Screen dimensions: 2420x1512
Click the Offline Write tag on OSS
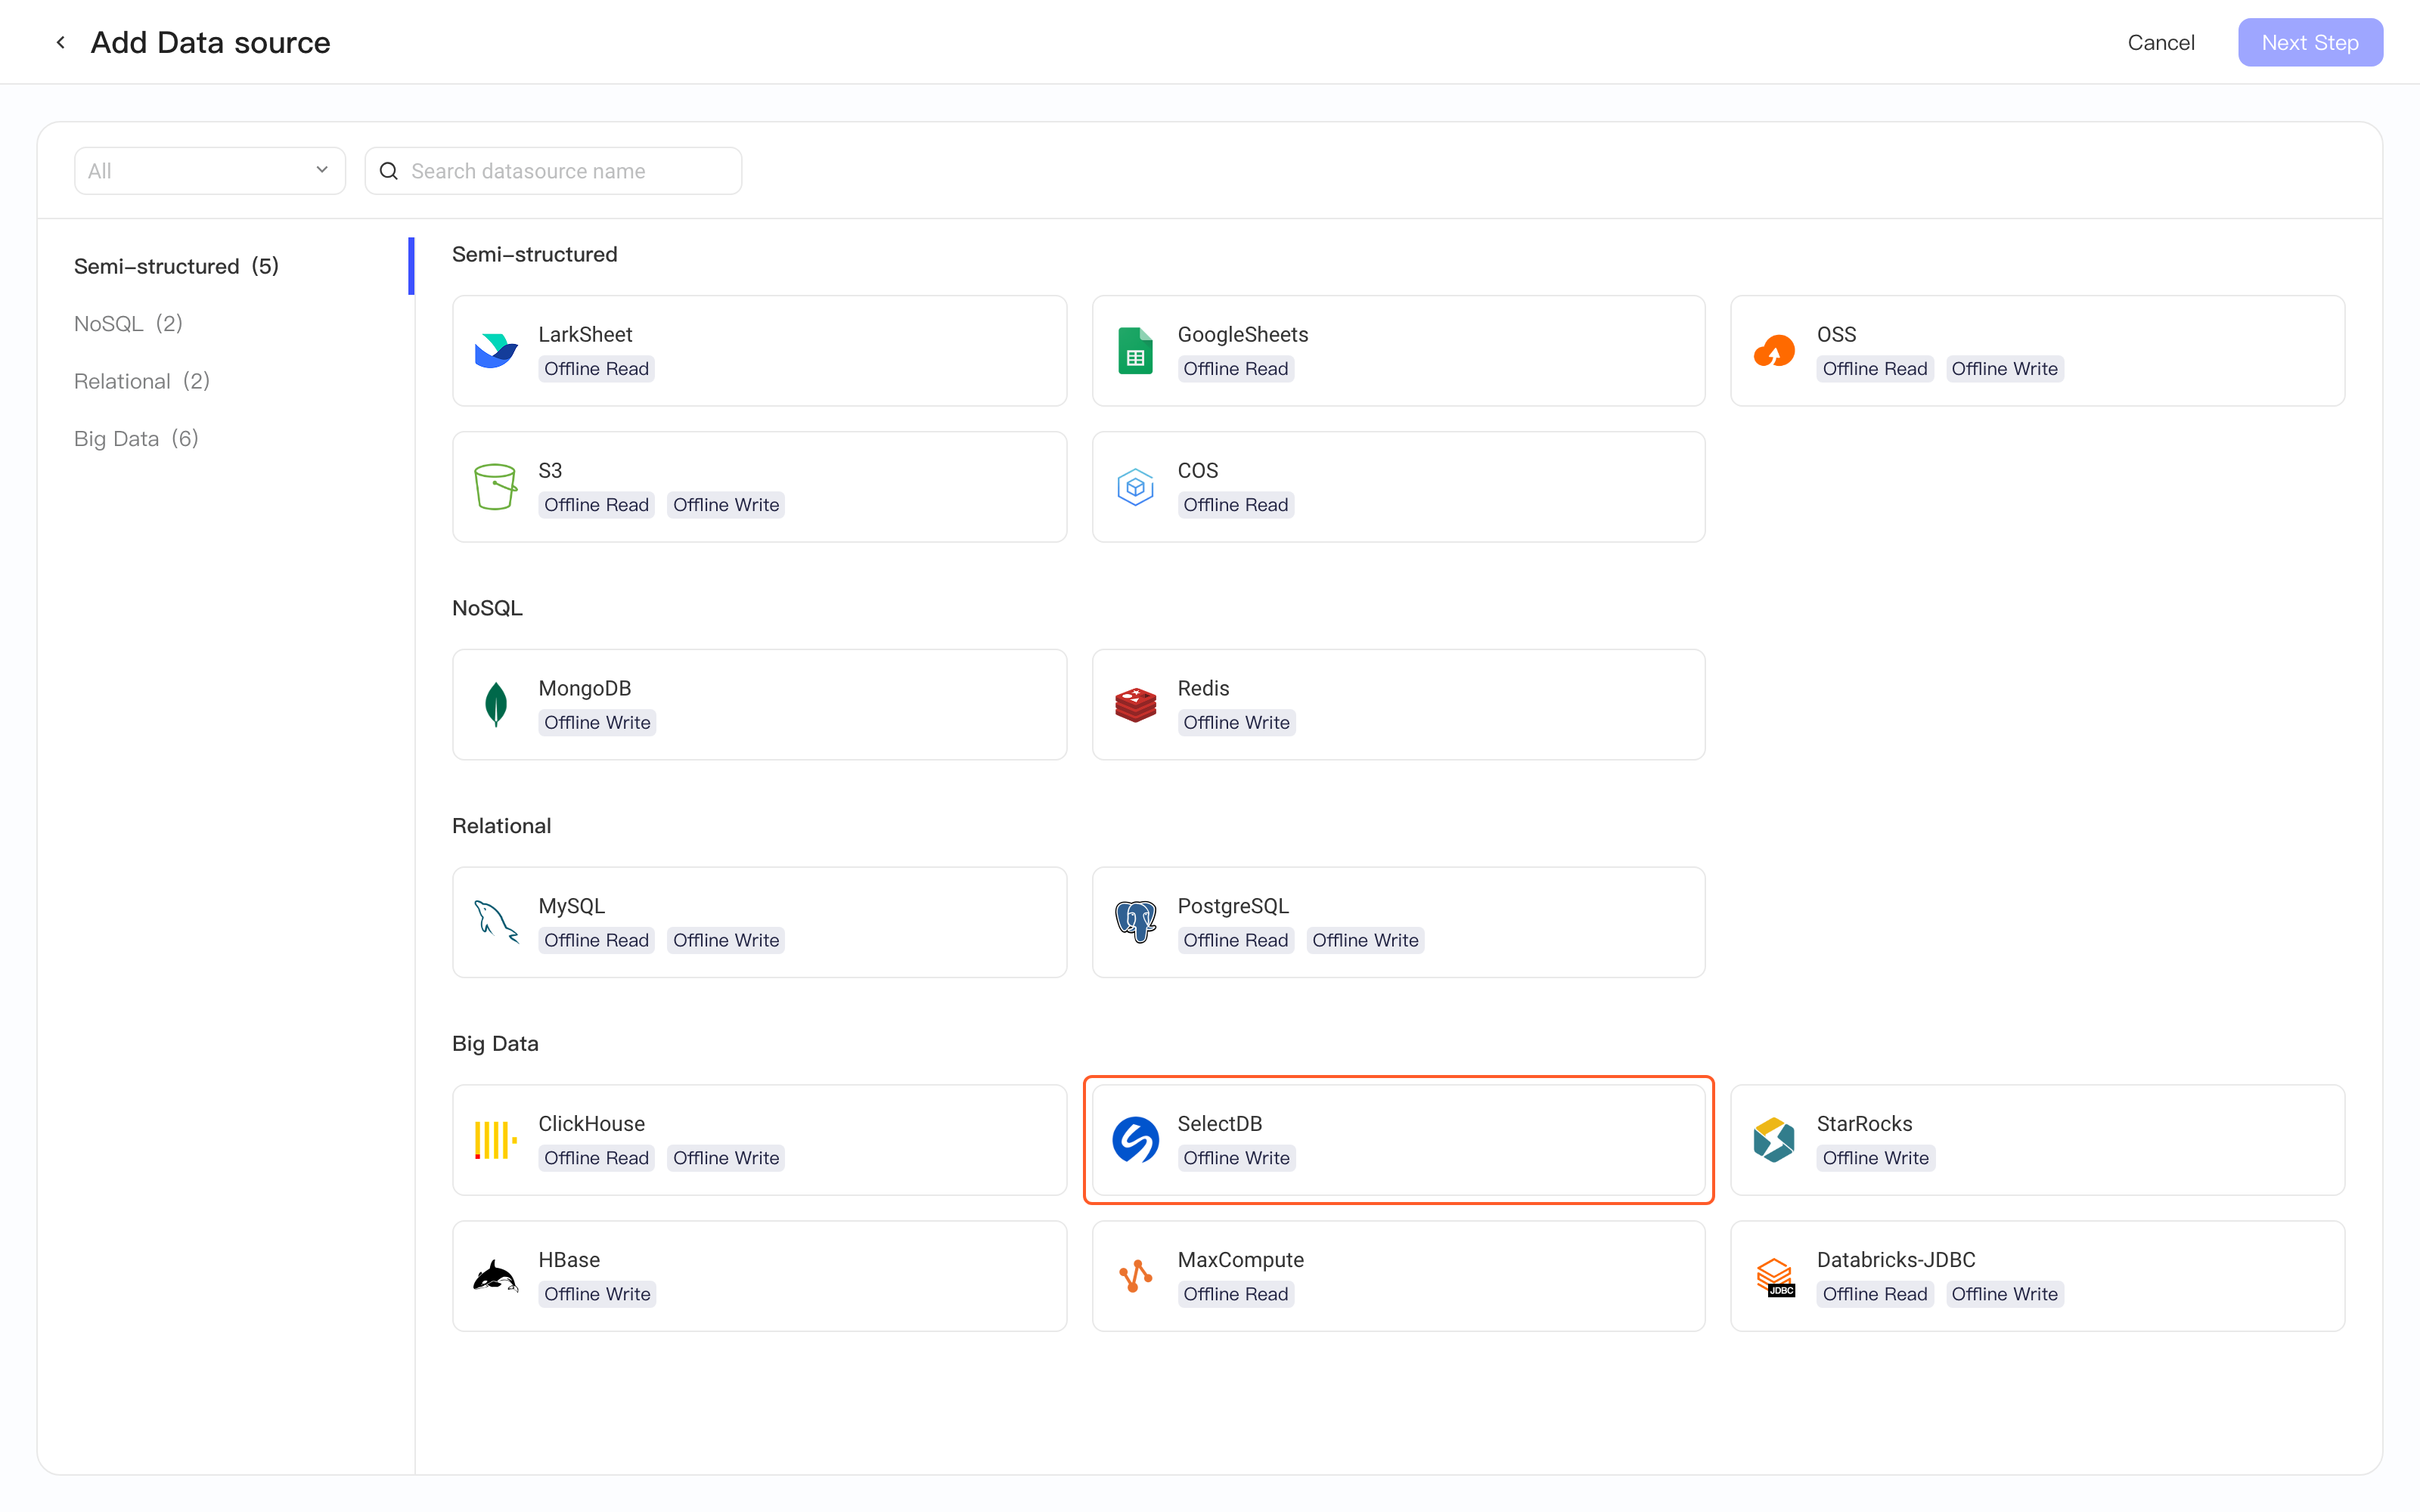tap(2004, 369)
